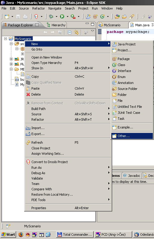The width and height of the screenshot is (154, 239).
Task: Click the Debug bug icon
Action: [x=51, y=16]
